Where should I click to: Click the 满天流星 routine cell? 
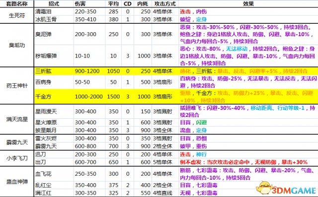[x=17, y=119]
